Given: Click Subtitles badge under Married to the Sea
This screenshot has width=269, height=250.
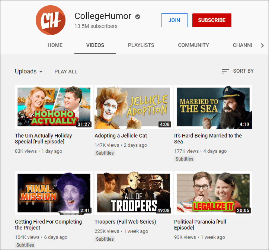Looking at the screenshot, I should click(x=184, y=159).
